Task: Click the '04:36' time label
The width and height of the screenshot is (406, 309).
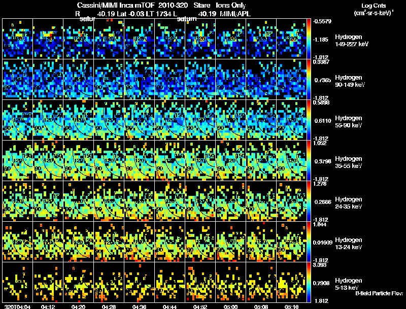Action: (139, 307)
